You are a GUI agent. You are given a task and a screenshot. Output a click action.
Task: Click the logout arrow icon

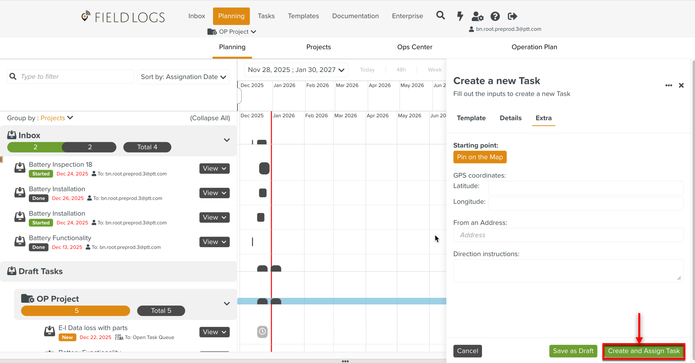512,16
